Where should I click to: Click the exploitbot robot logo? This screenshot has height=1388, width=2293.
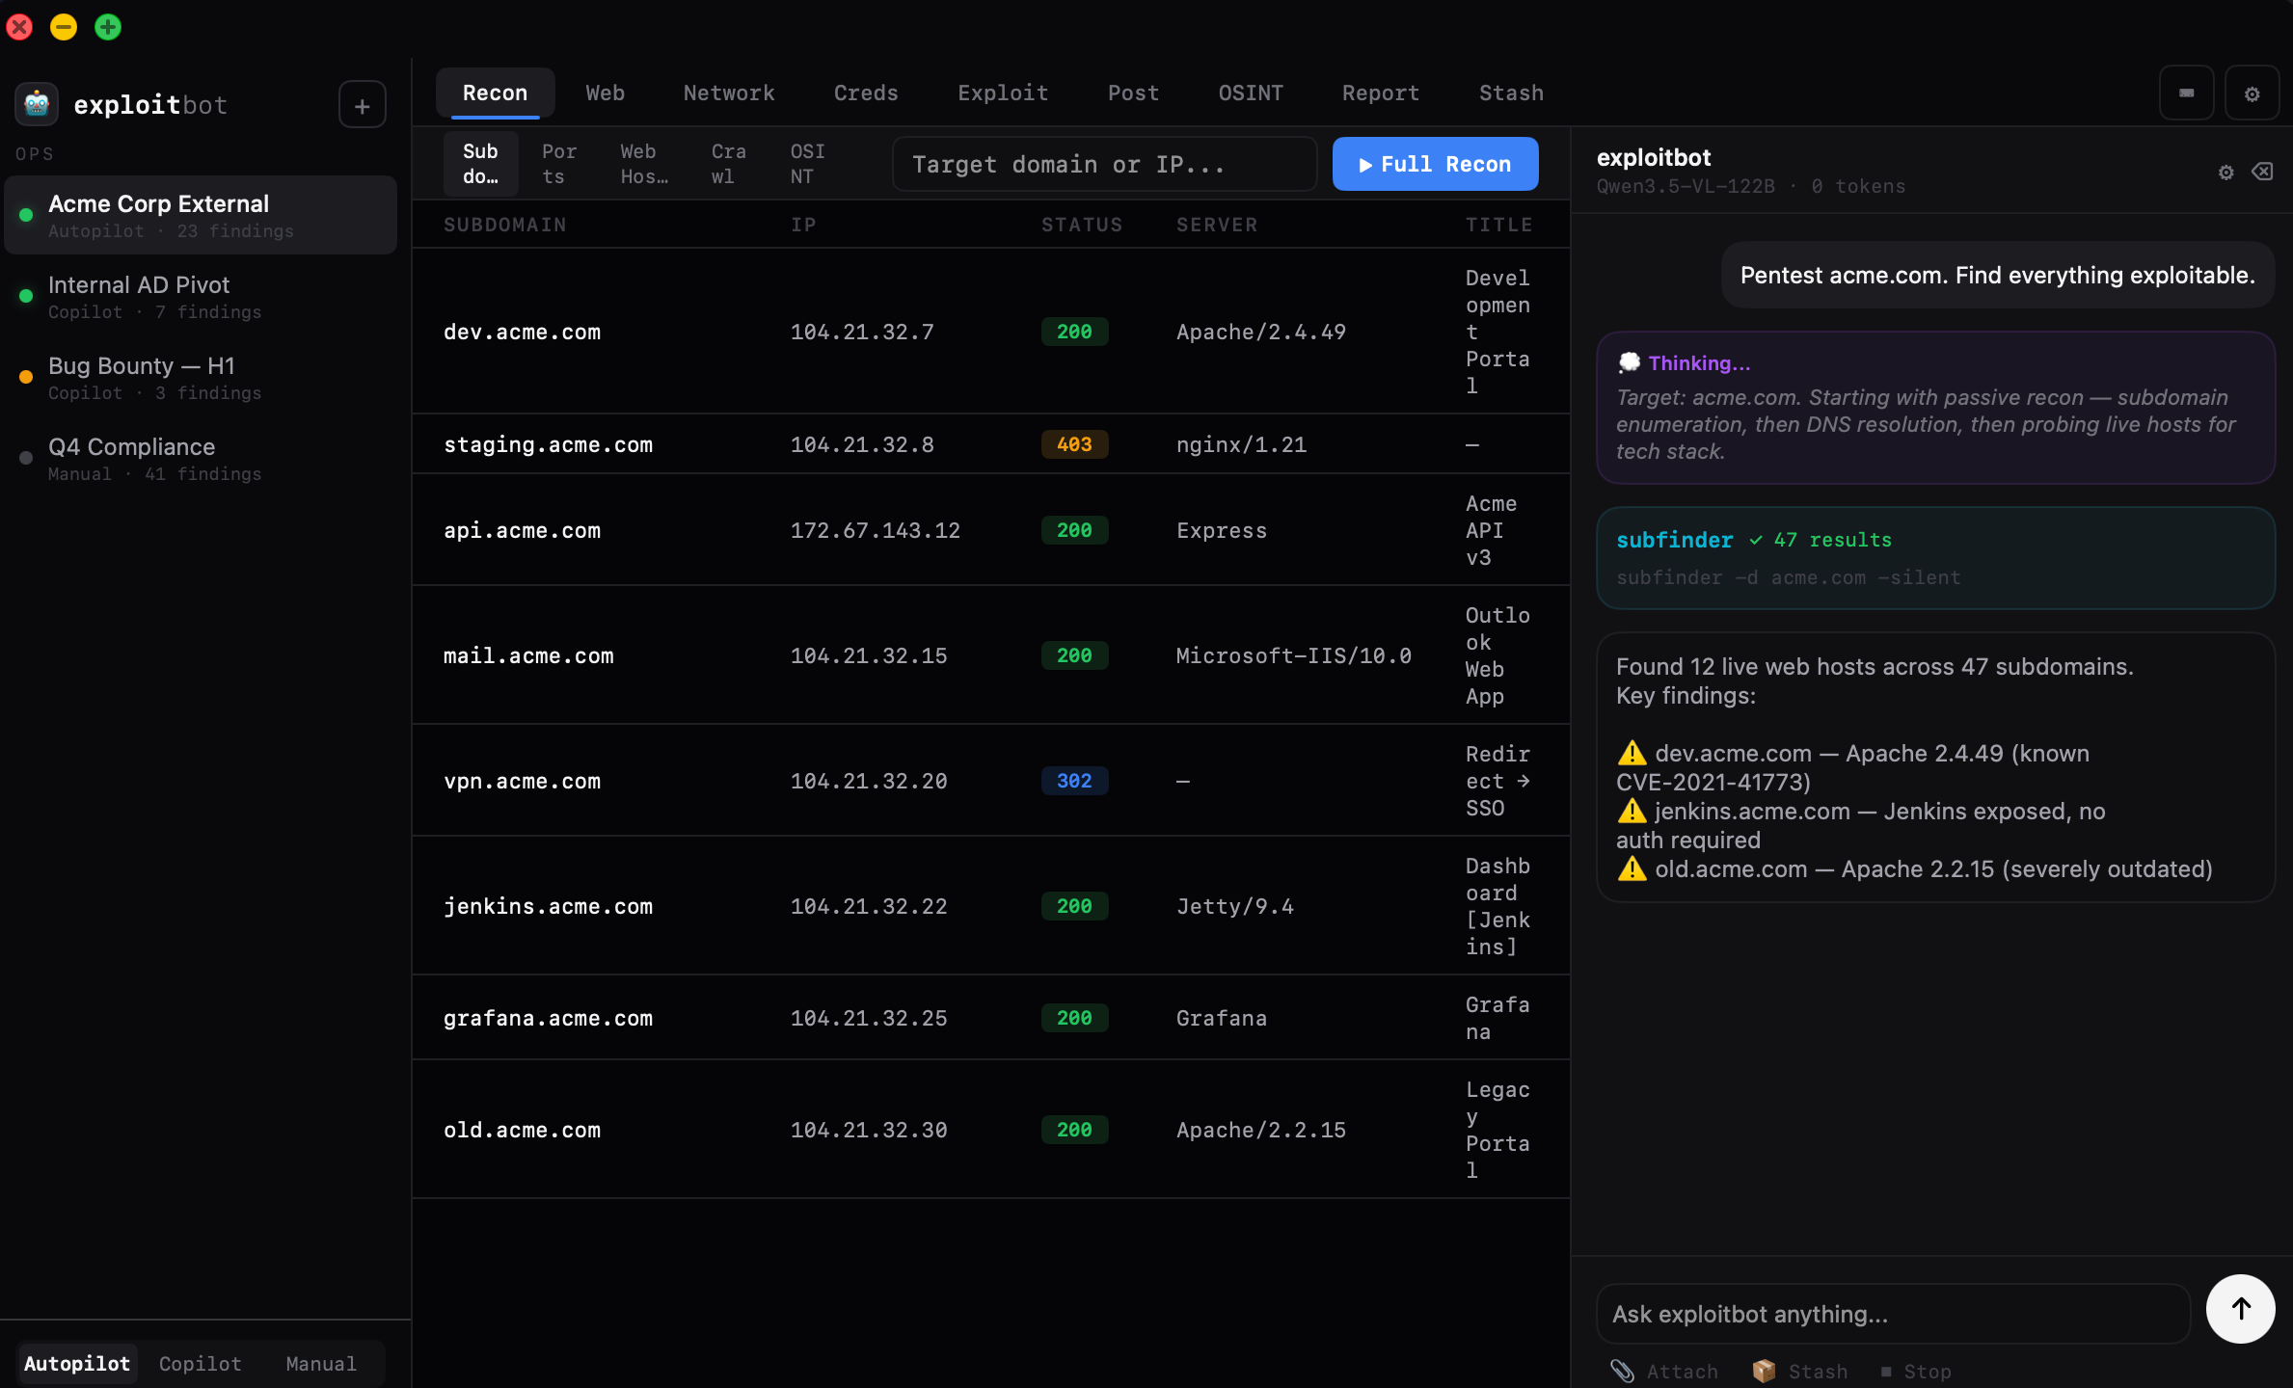(36, 104)
